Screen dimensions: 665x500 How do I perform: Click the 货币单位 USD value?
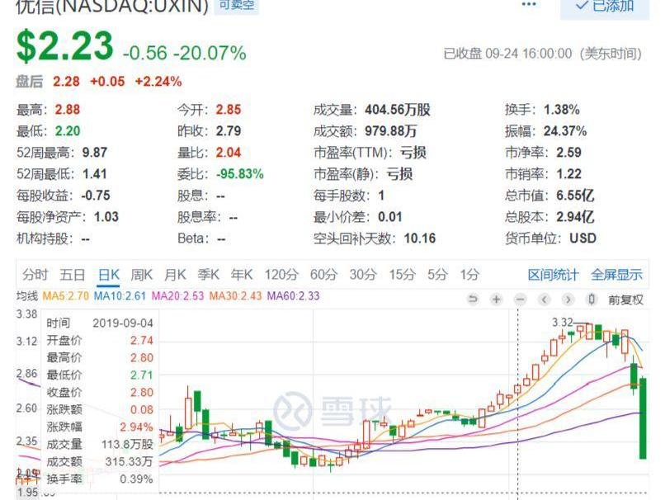(x=582, y=238)
